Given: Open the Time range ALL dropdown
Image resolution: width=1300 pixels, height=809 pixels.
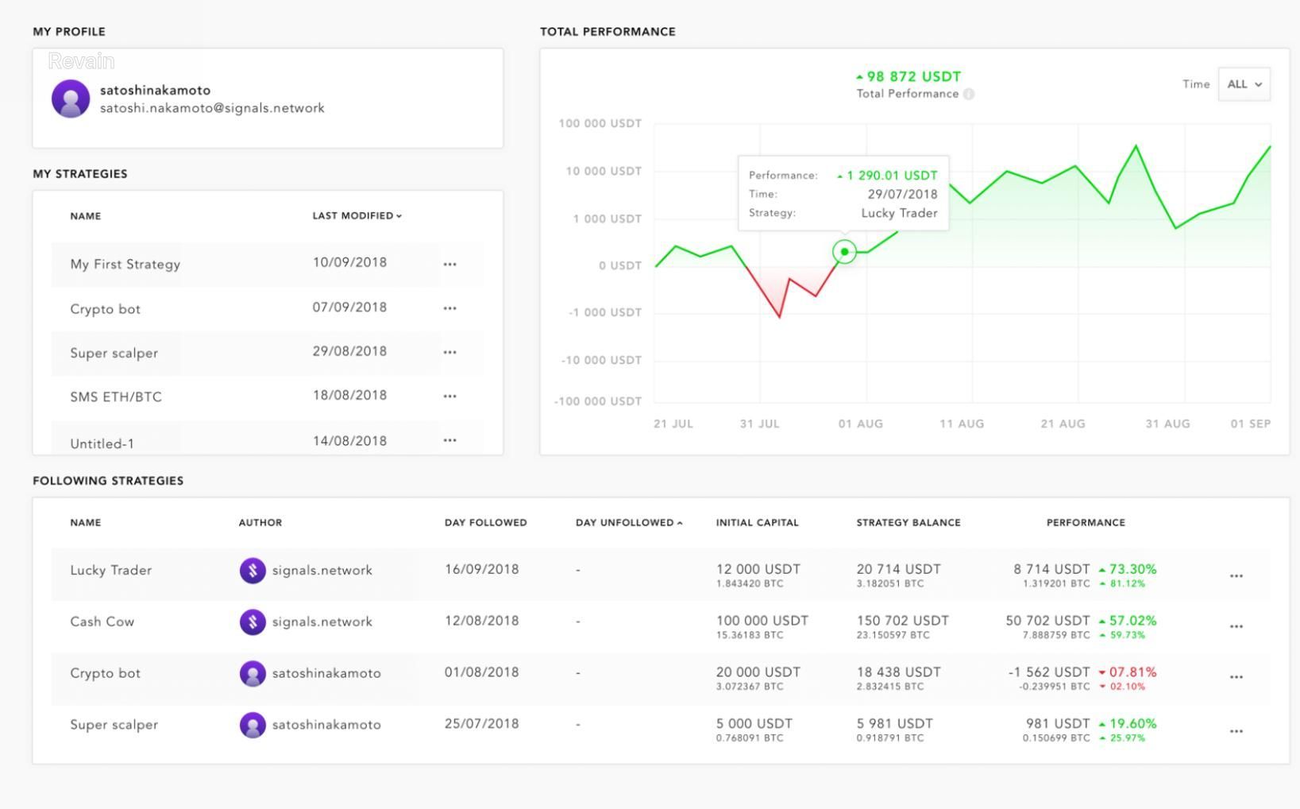Looking at the screenshot, I should click(1244, 84).
